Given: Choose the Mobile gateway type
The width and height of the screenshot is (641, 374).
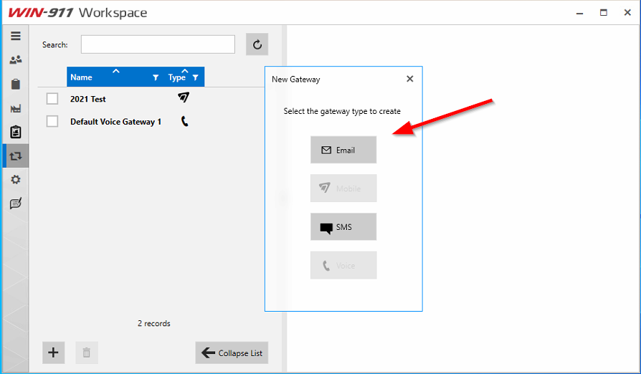Looking at the screenshot, I should pos(343,188).
